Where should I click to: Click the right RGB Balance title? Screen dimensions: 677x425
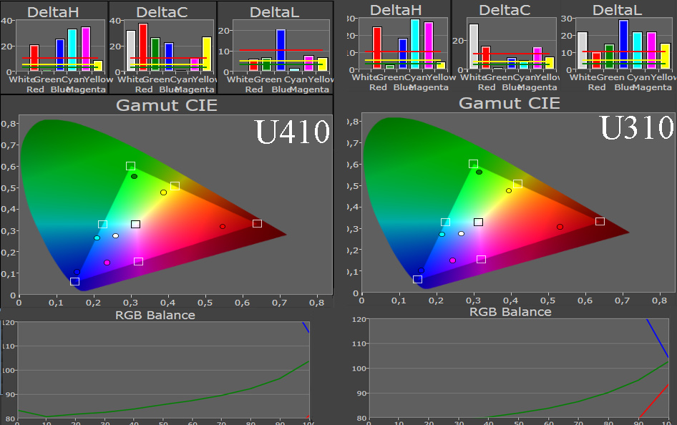(x=510, y=312)
